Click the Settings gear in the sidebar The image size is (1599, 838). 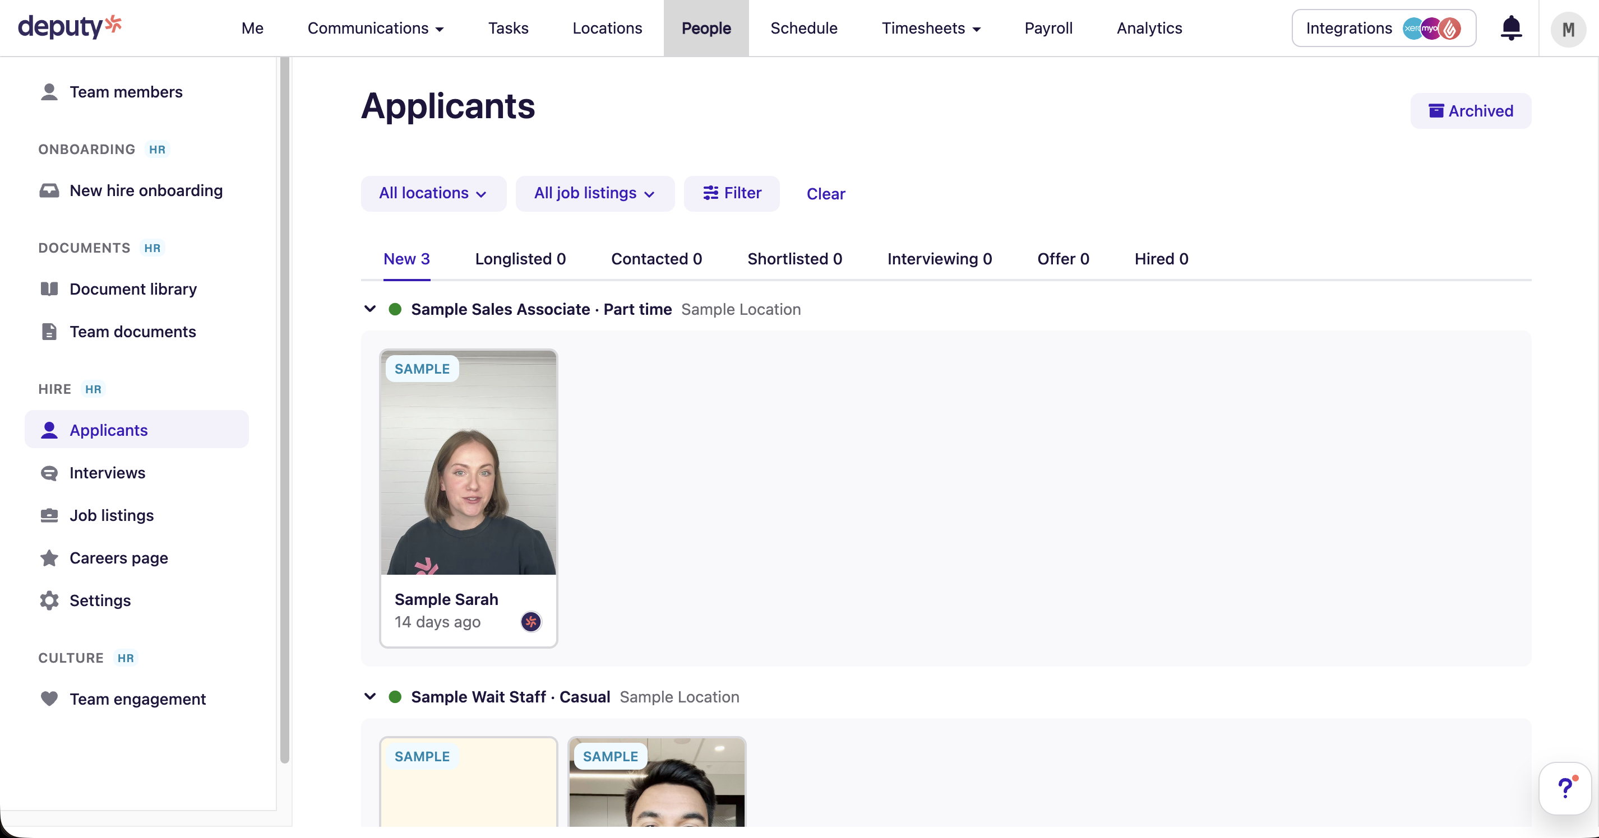point(49,600)
